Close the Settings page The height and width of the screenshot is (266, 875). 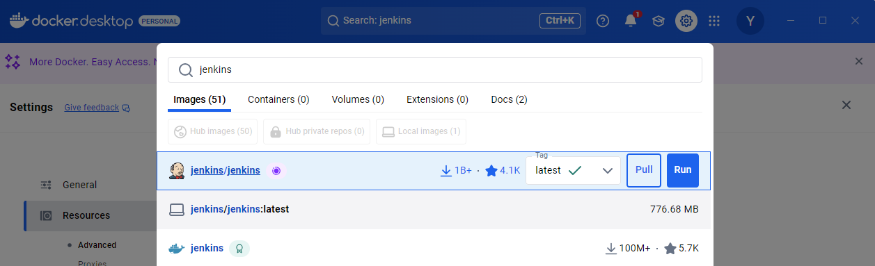tap(846, 105)
